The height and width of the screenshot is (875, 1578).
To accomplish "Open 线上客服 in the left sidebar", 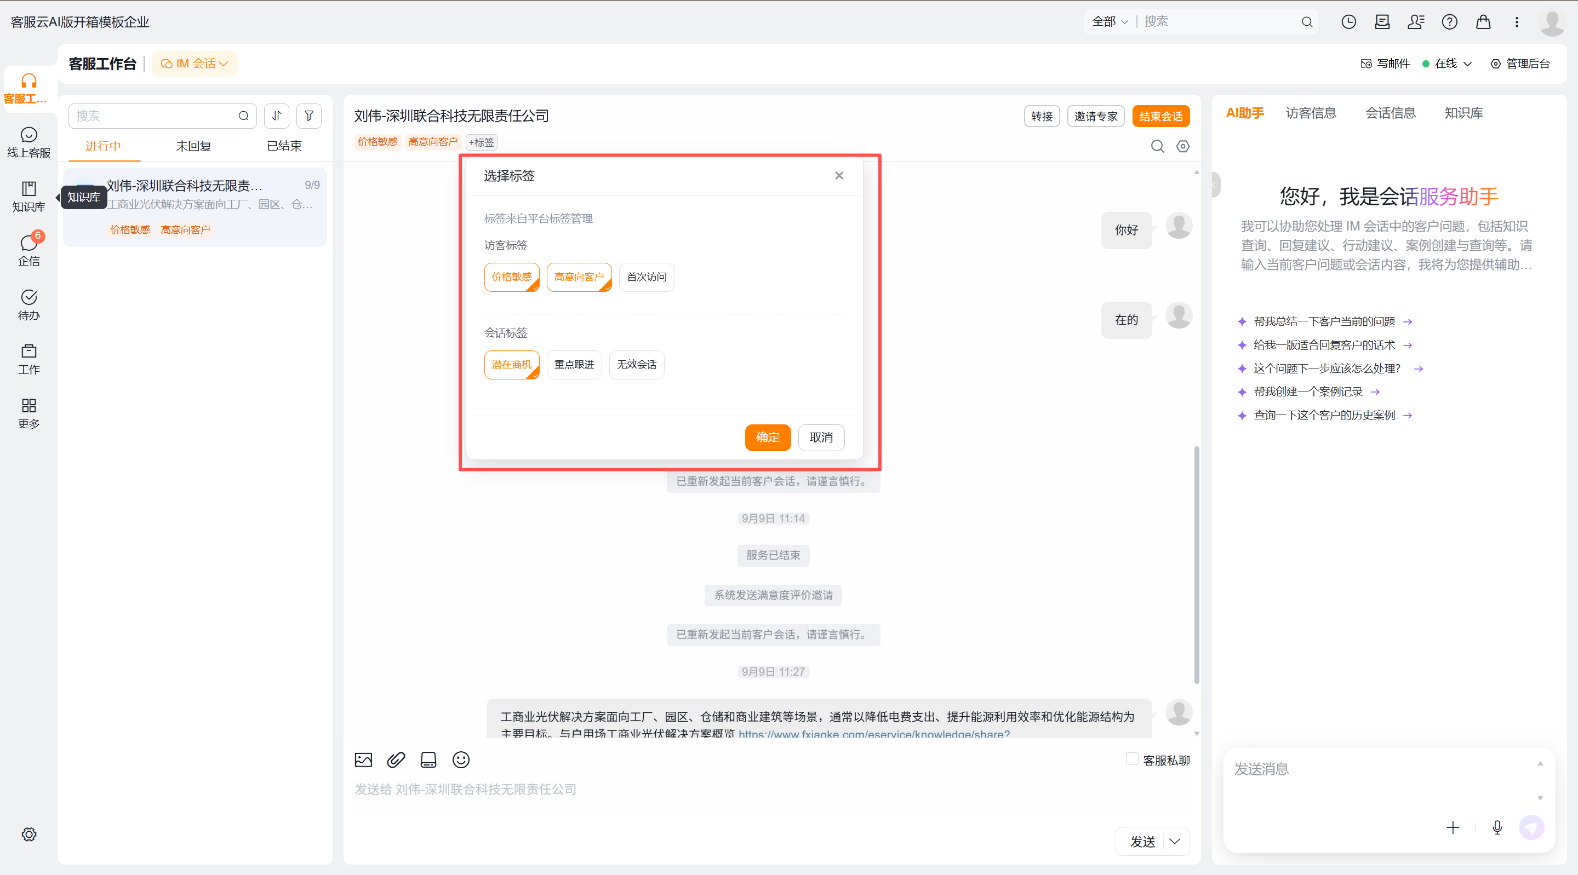I will click(x=28, y=142).
